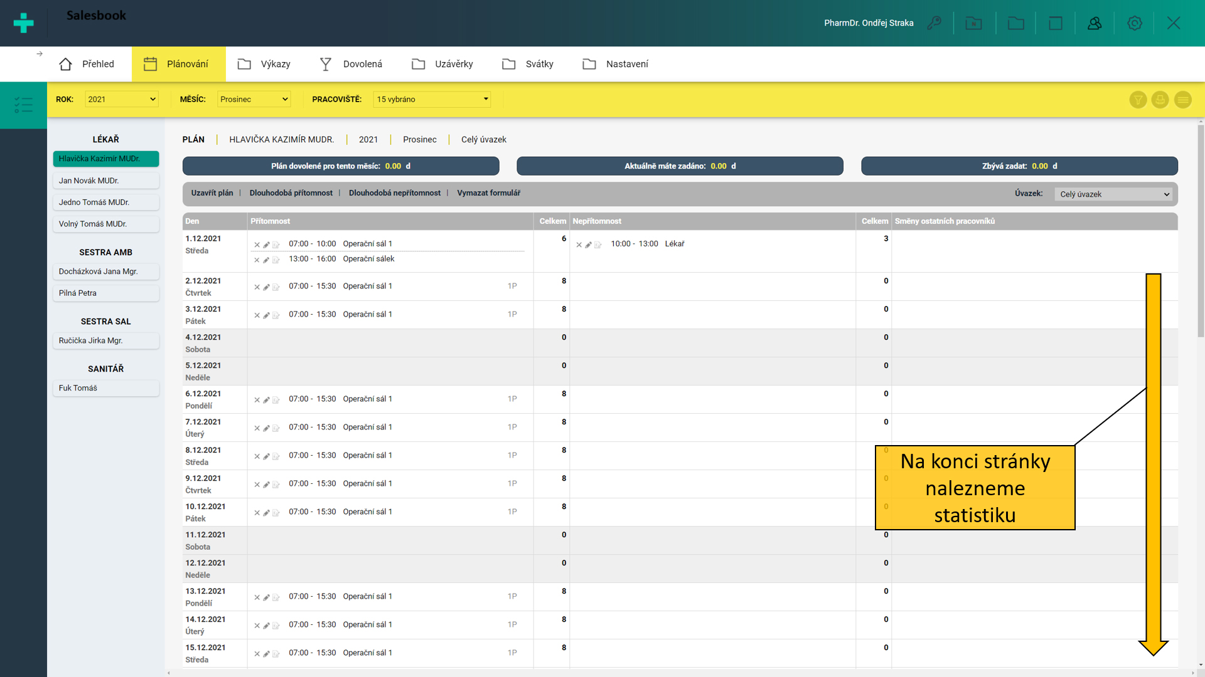
Task: Select Jan Novák MUDr. in doctor list
Action: click(105, 181)
